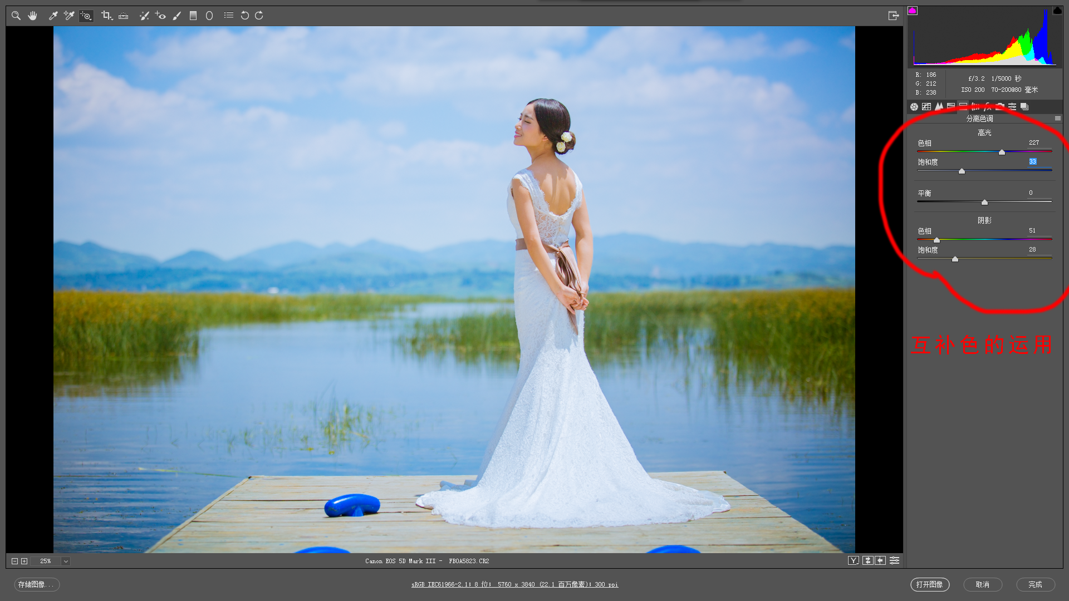Zoom in with the plus button
The image size is (1069, 601).
click(x=24, y=561)
